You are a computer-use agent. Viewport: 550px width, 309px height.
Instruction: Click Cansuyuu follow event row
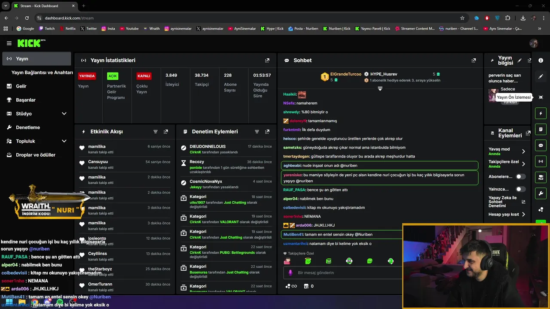tap(125, 164)
